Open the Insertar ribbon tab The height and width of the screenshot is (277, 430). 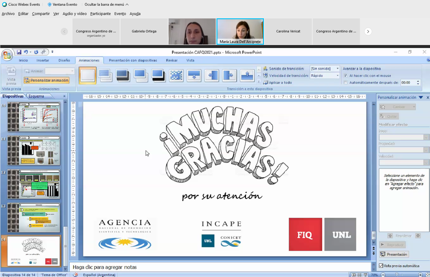[43, 60]
